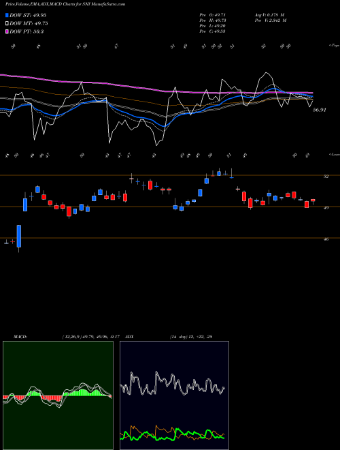Click the 56.91 value beside the EMA lines
Screen dimensions: 340x450
[320, 110]
